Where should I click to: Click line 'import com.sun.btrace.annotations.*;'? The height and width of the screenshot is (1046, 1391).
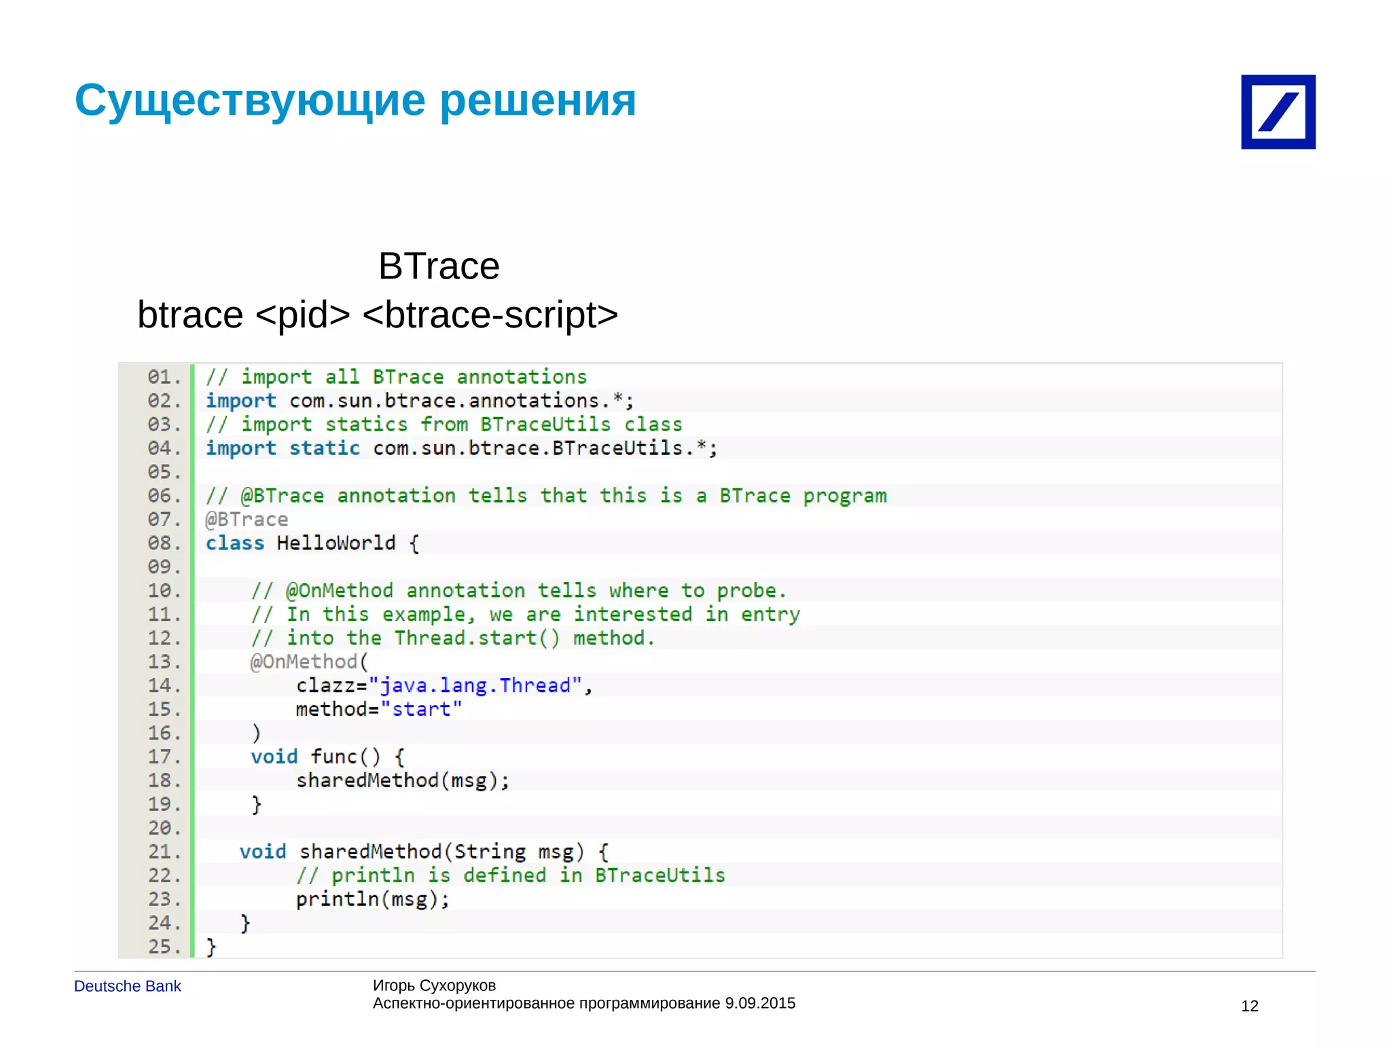point(420,401)
